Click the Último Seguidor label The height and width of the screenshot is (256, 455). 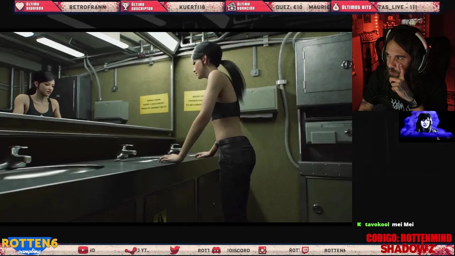[34, 6]
